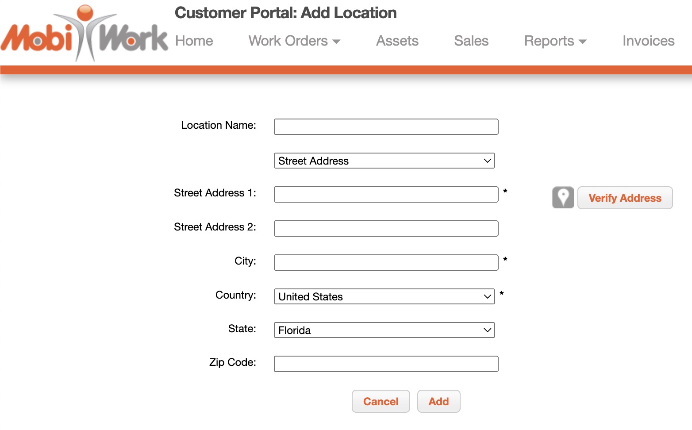This screenshot has width=692, height=430.
Task: Click the Customer Portal: Add Location heading
Action: (x=285, y=13)
